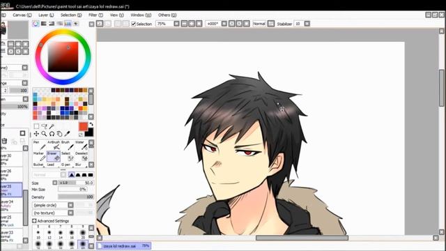Screen dimensions: 446x251
Task: Activate the eyedropper color picker tool
Action: tap(67, 134)
